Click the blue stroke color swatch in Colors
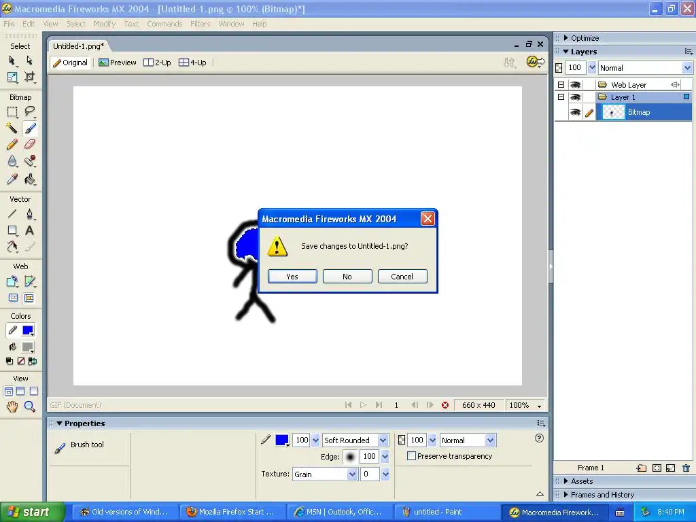The height and width of the screenshot is (522, 696). point(28,330)
